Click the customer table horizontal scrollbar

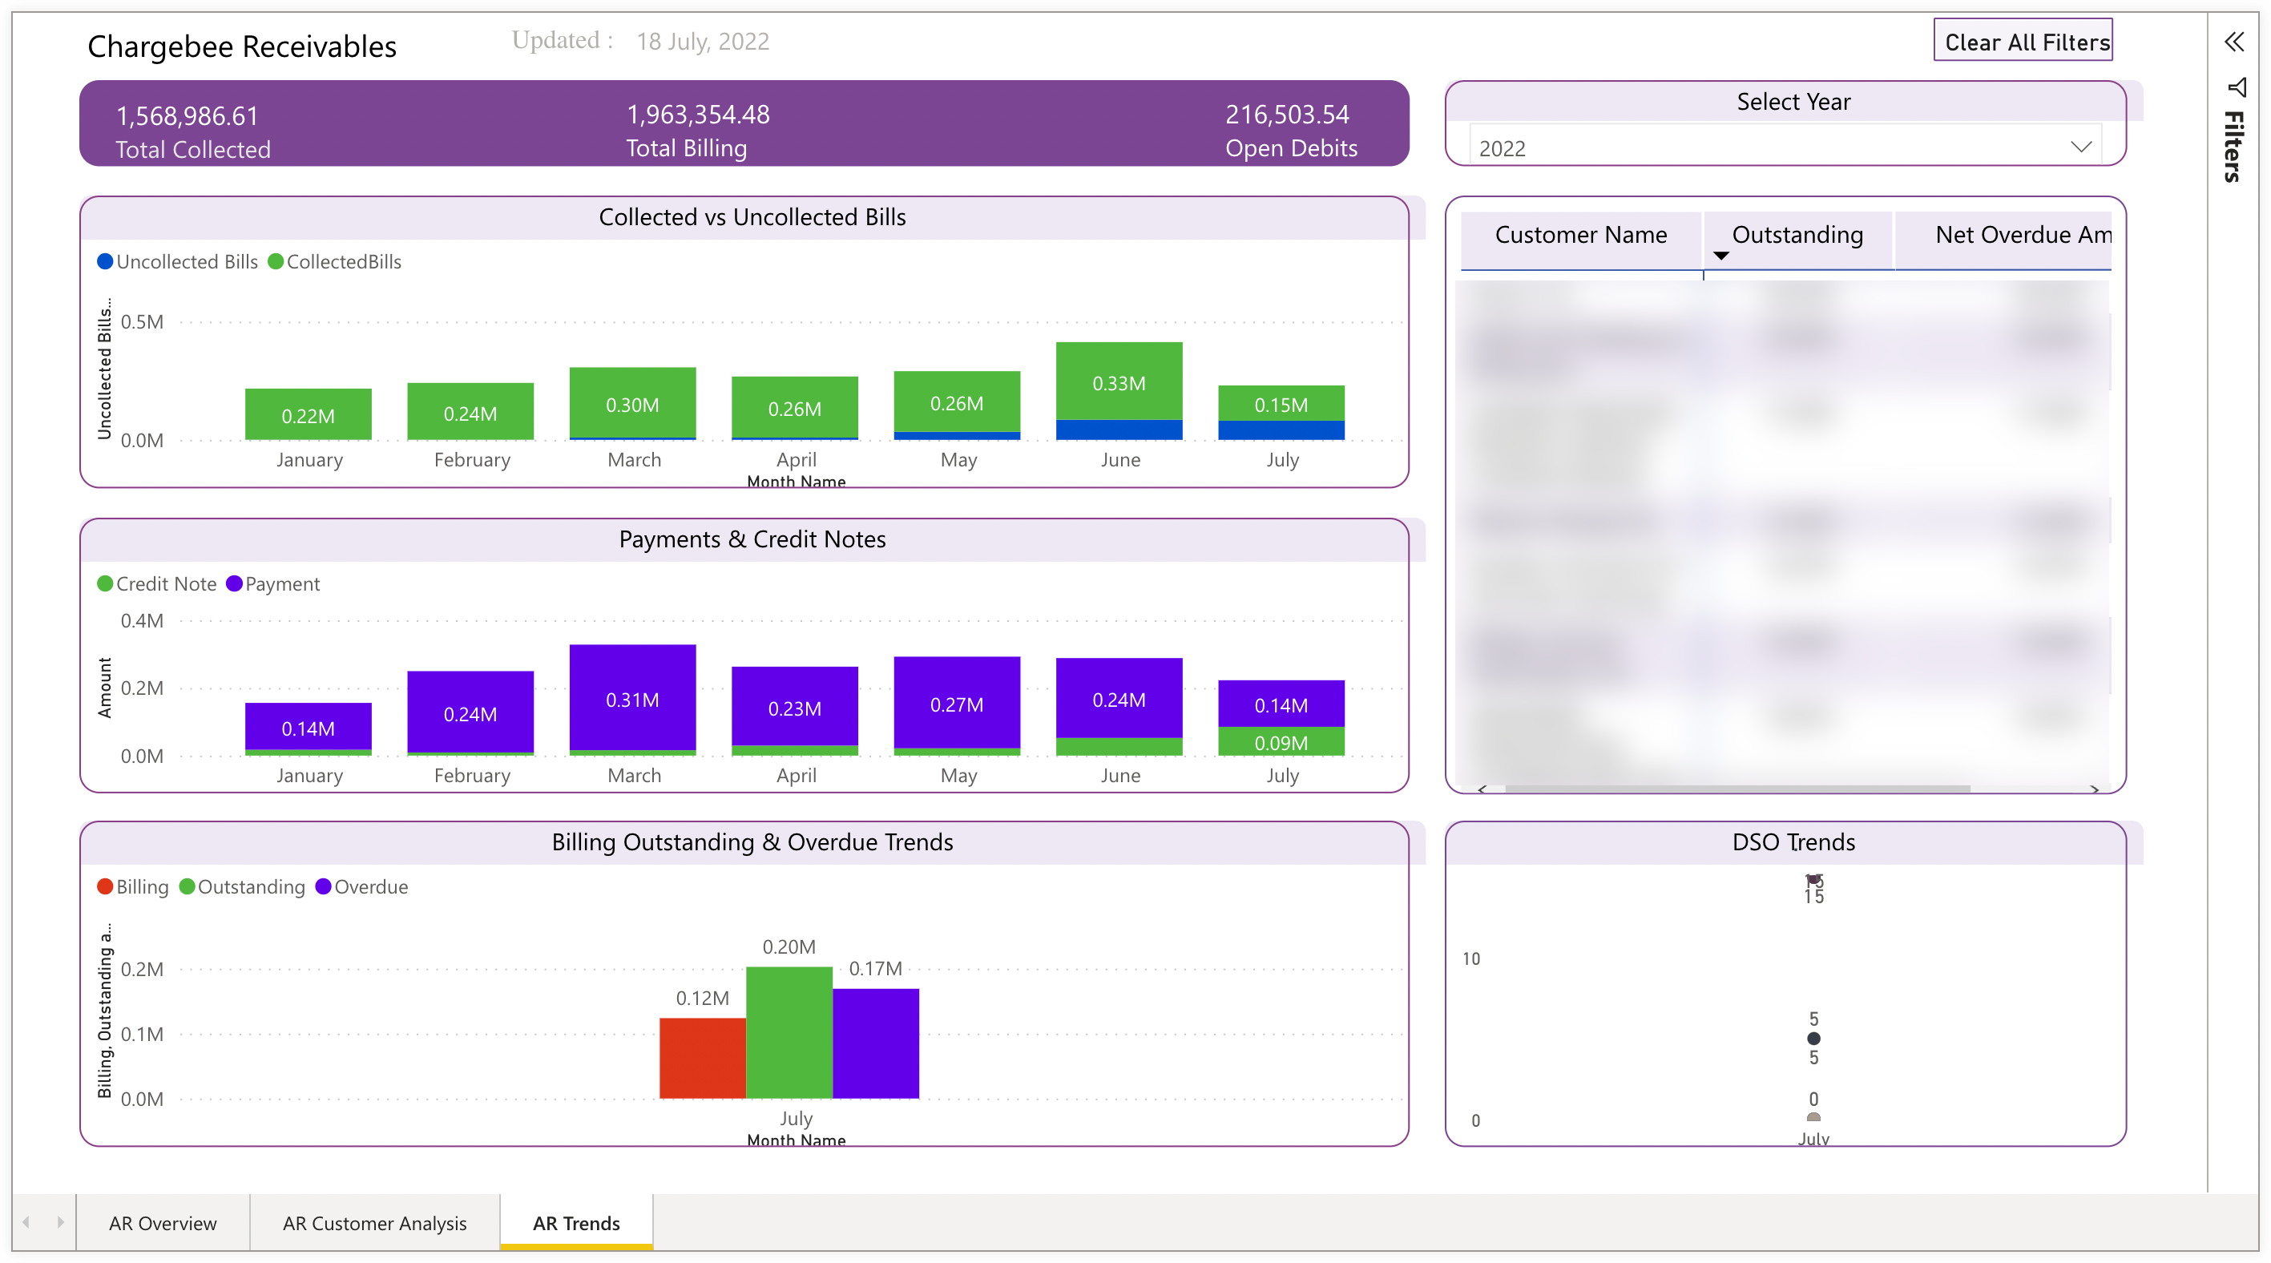pyautogui.click(x=1737, y=789)
